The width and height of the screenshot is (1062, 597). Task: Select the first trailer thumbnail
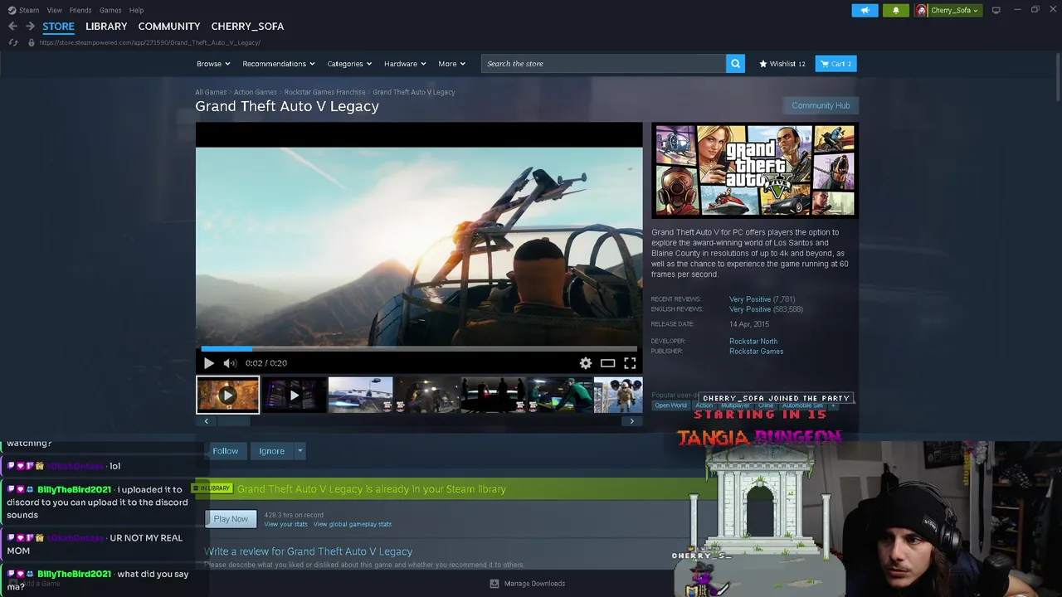tap(227, 395)
